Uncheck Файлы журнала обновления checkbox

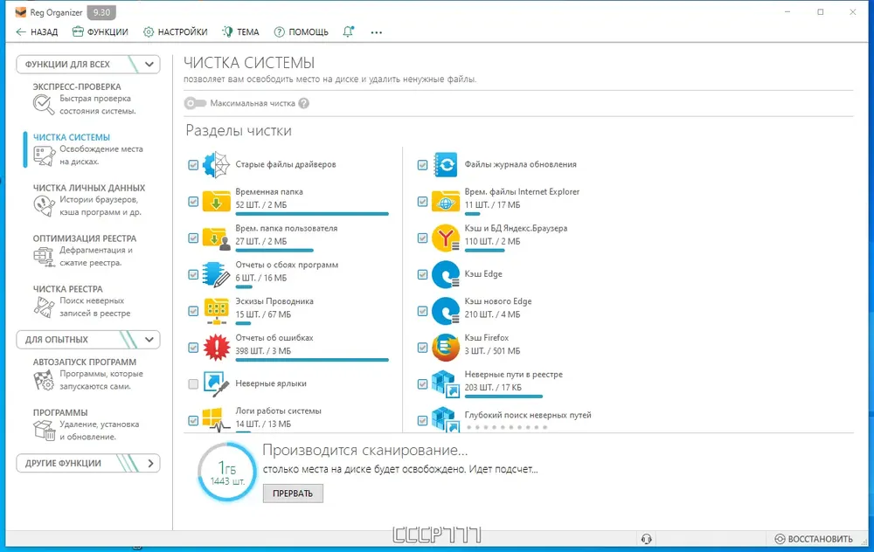point(422,165)
